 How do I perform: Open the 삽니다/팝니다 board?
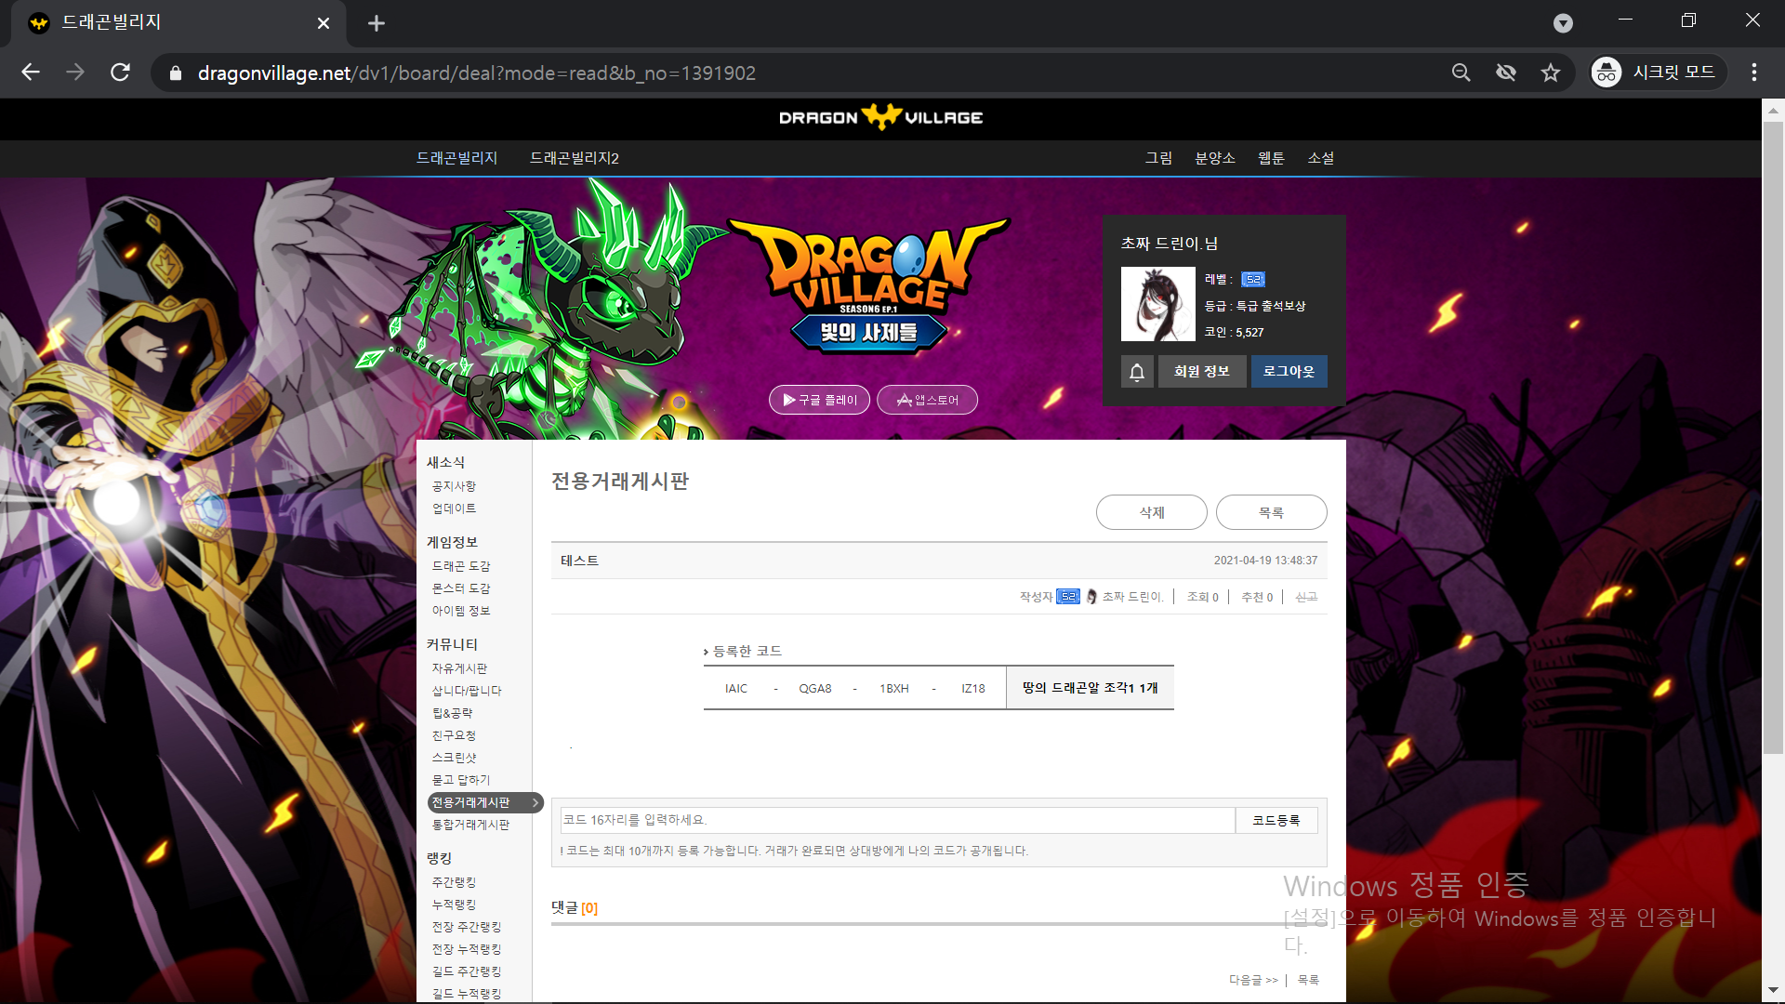coord(467,691)
